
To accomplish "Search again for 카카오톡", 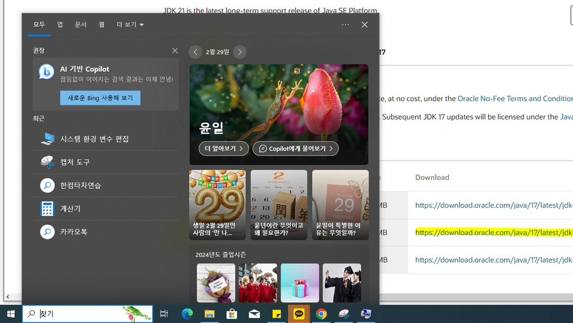I will point(106,231).
